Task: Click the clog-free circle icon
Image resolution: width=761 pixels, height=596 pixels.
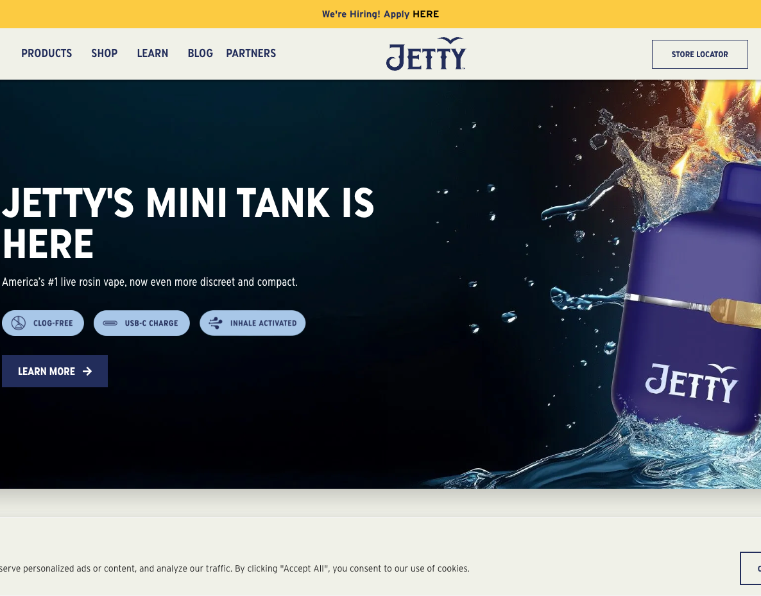Action: (19, 323)
